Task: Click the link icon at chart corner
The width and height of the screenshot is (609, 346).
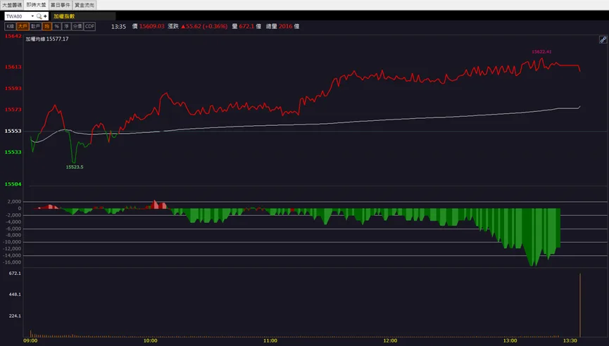Action: click(603, 39)
